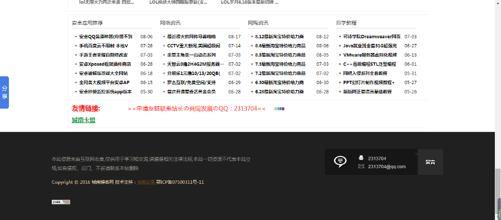
Task: Click the speech bubble message icon in footer
Action: point(340,161)
